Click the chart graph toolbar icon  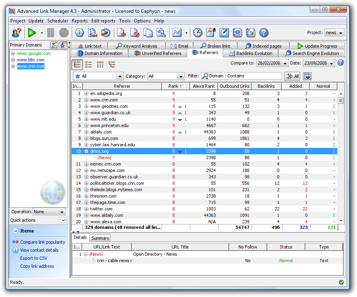pos(177,32)
